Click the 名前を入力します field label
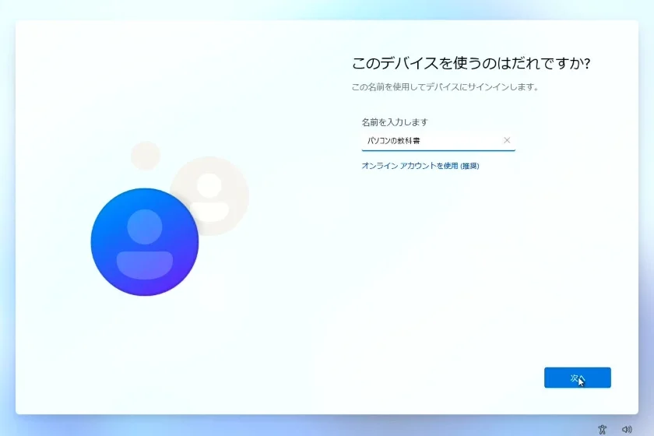The width and height of the screenshot is (654, 436). pos(395,122)
